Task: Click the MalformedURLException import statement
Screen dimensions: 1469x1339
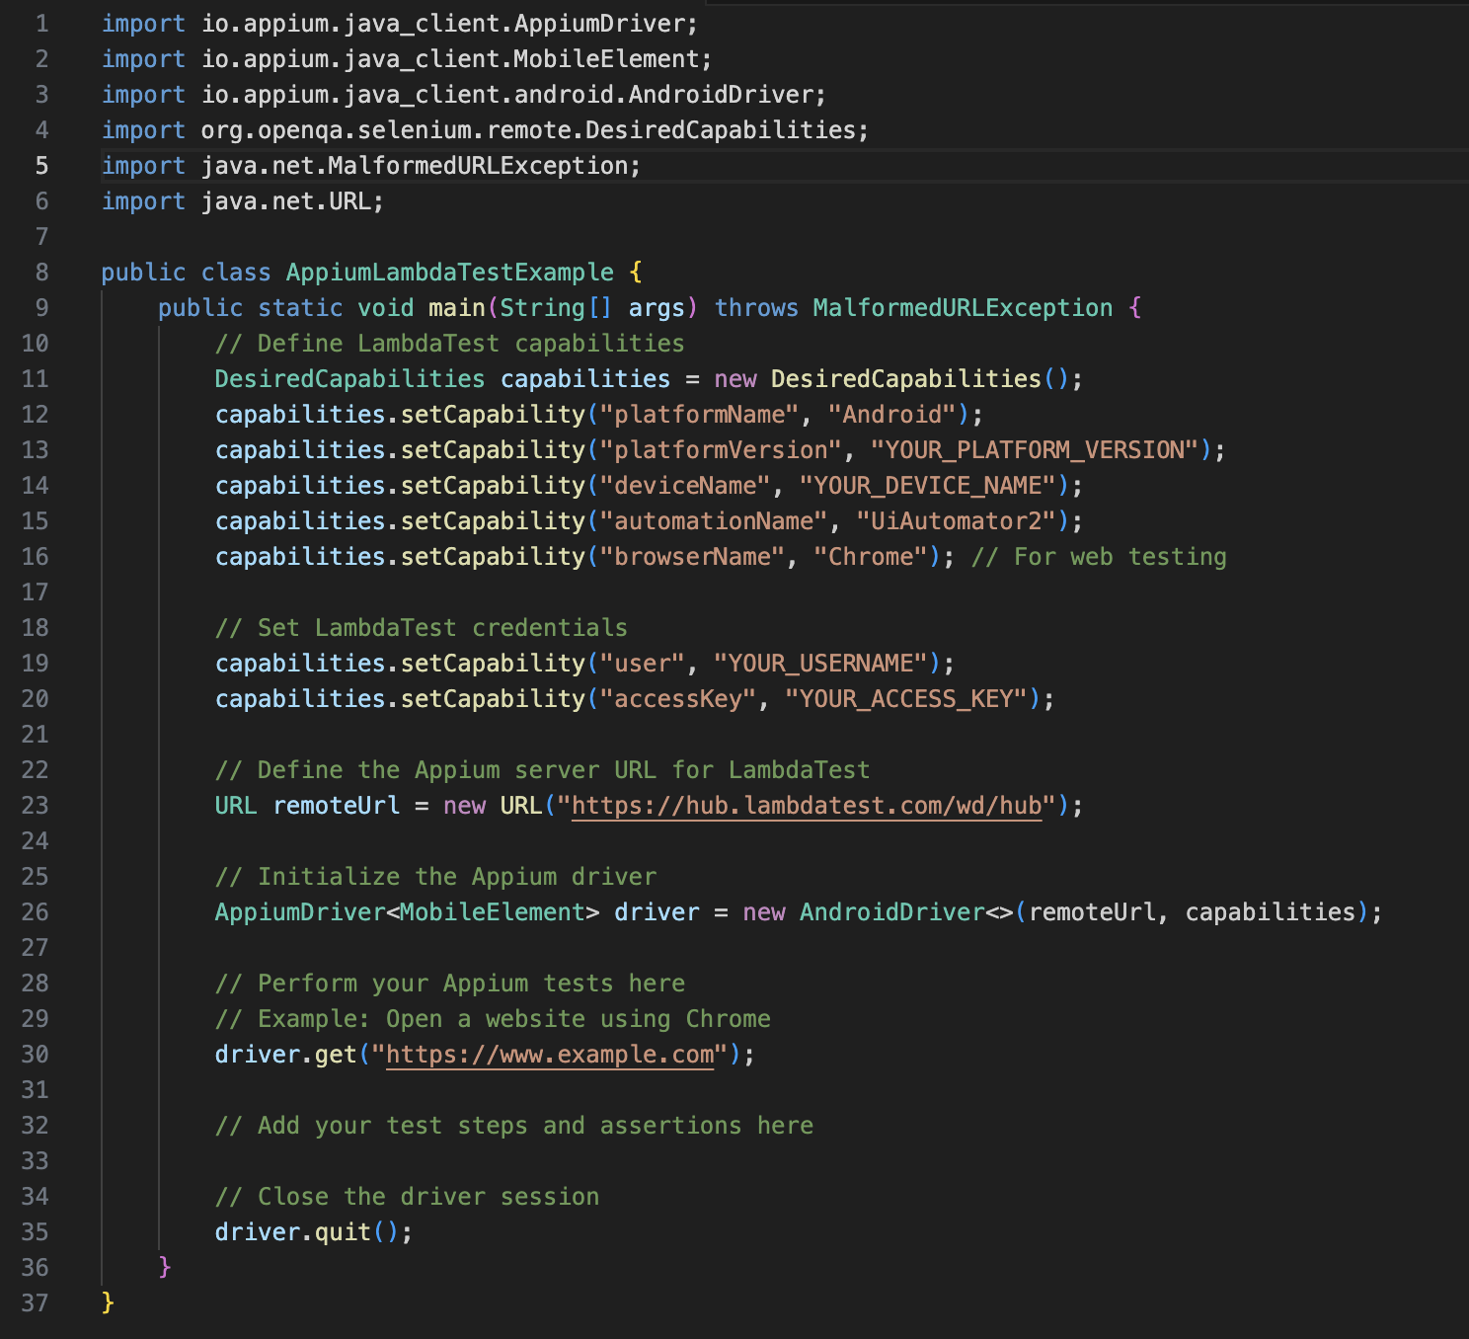Action: [x=370, y=166]
